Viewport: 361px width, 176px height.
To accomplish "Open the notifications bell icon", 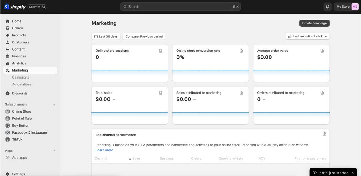I will (327, 6).
